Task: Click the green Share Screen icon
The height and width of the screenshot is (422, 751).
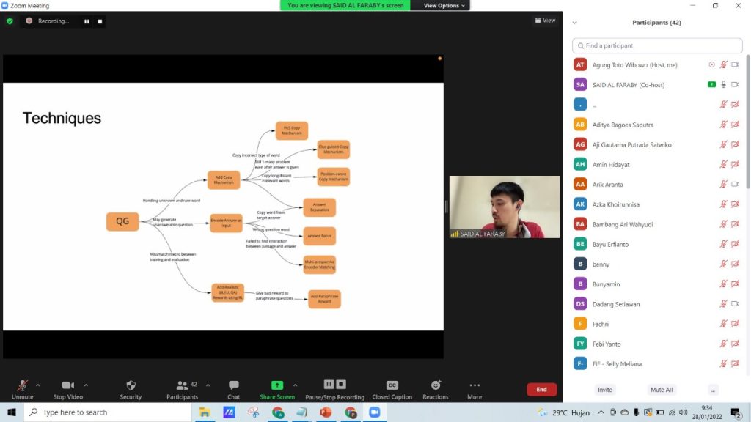Action: (277, 385)
